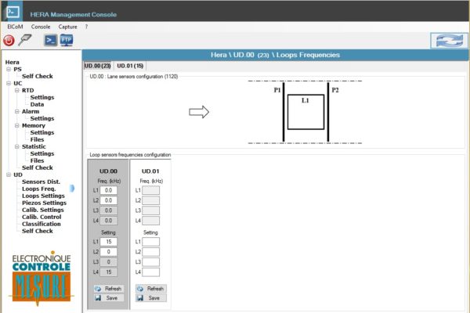Open the BCoM menu
470x313 pixels.
[15, 27]
